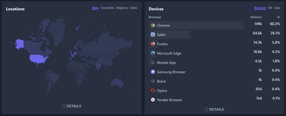The width and height of the screenshot is (286, 116).
Task: Click the Samsung Browser icon
Action: coord(153,72)
